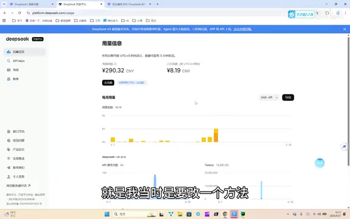Go forward in browser history
350x219 pixels.
[12, 13]
